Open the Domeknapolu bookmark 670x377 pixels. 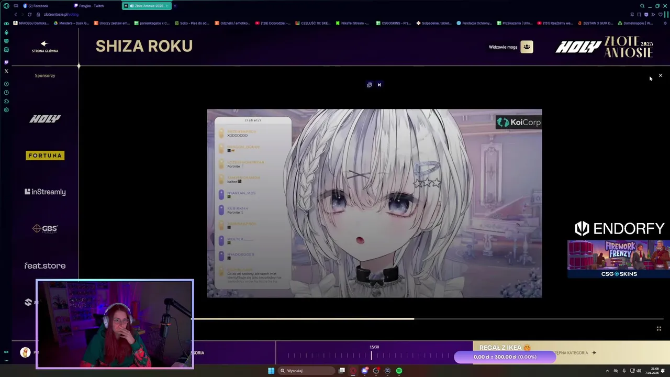[635, 23]
